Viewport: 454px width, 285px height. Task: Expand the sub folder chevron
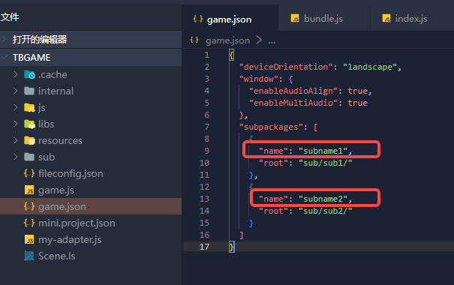coord(16,157)
